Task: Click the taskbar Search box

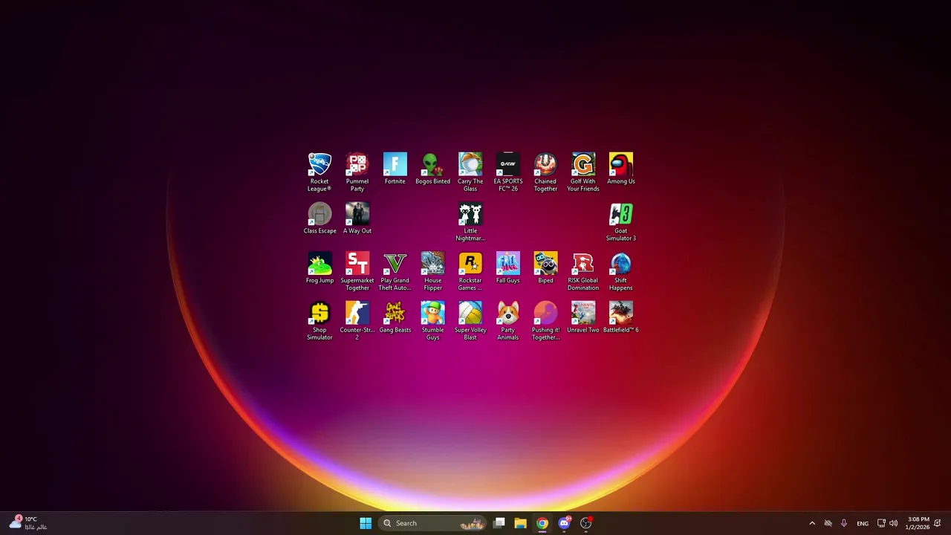Action: tap(432, 523)
